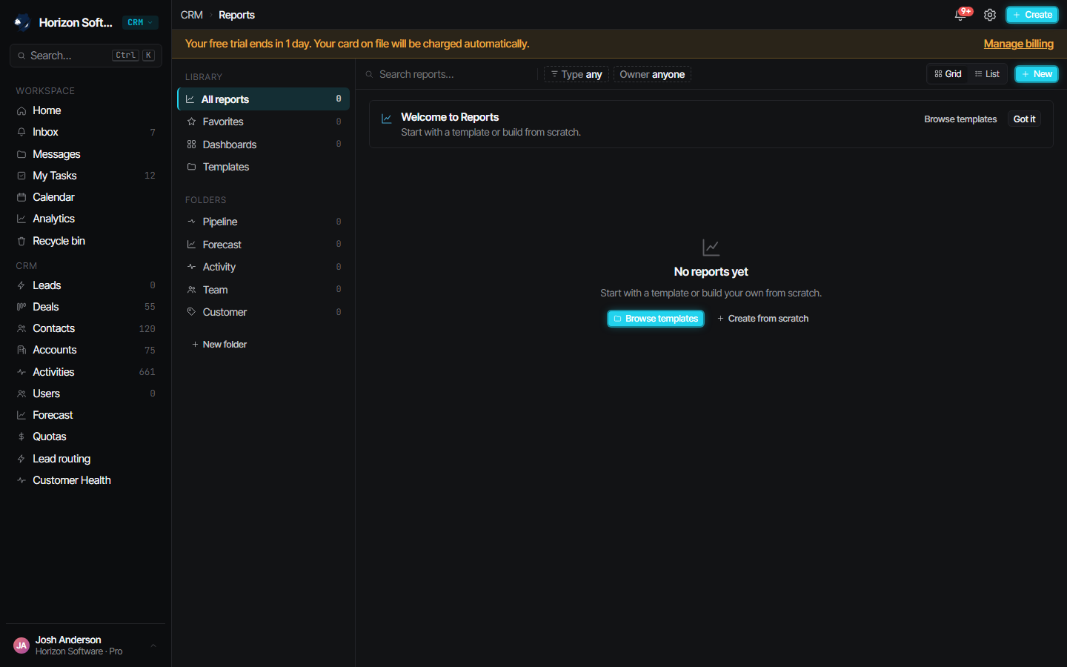The width and height of the screenshot is (1067, 667).
Task: Go to Analytics in the workspace sidebar
Action: 86,219
